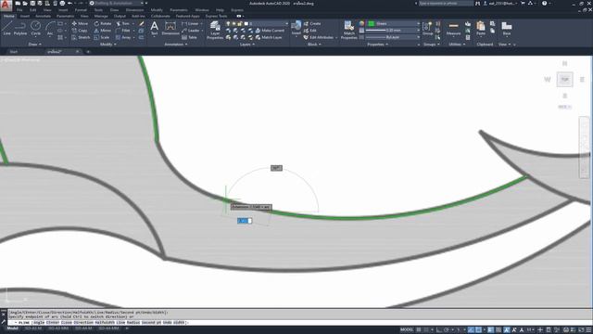Toggle snap mode in status bar
This screenshot has width=593, height=334.
[x=426, y=330]
